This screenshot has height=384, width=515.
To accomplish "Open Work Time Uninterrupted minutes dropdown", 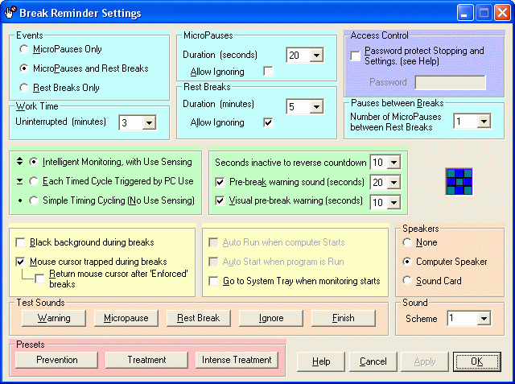I will [x=149, y=123].
